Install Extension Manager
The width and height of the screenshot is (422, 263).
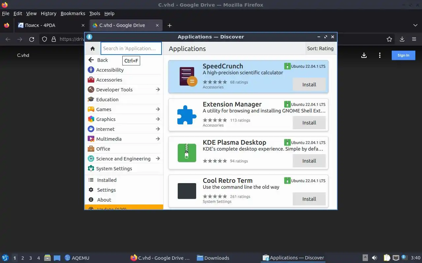[309, 123]
